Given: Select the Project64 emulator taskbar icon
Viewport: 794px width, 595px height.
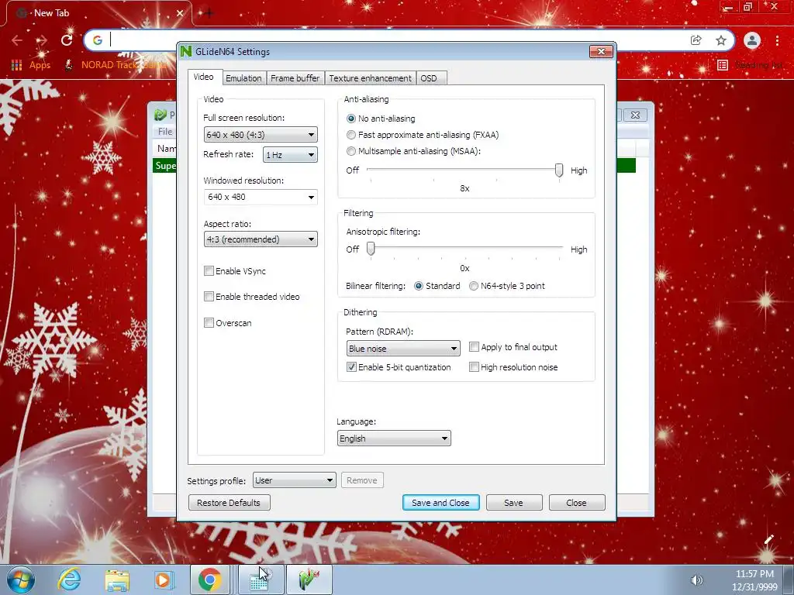Looking at the screenshot, I should (309, 580).
